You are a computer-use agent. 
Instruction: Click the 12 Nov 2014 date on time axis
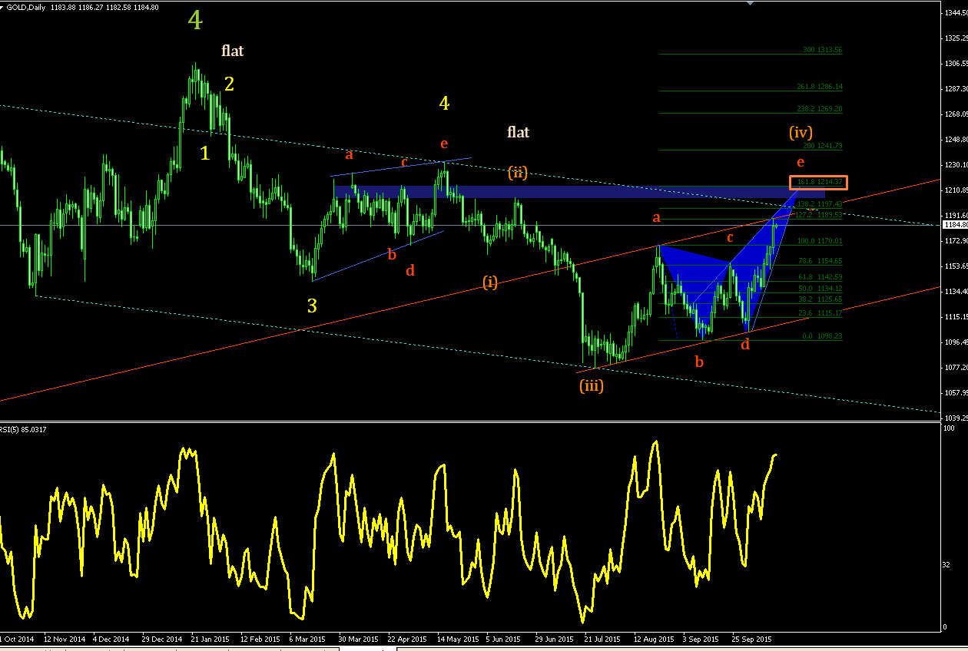[65, 639]
